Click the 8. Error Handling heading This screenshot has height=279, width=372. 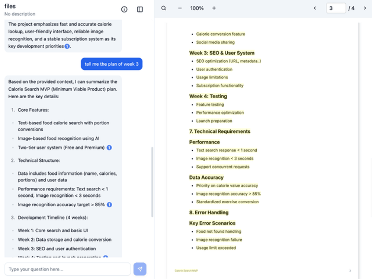pyautogui.click(x=209, y=212)
